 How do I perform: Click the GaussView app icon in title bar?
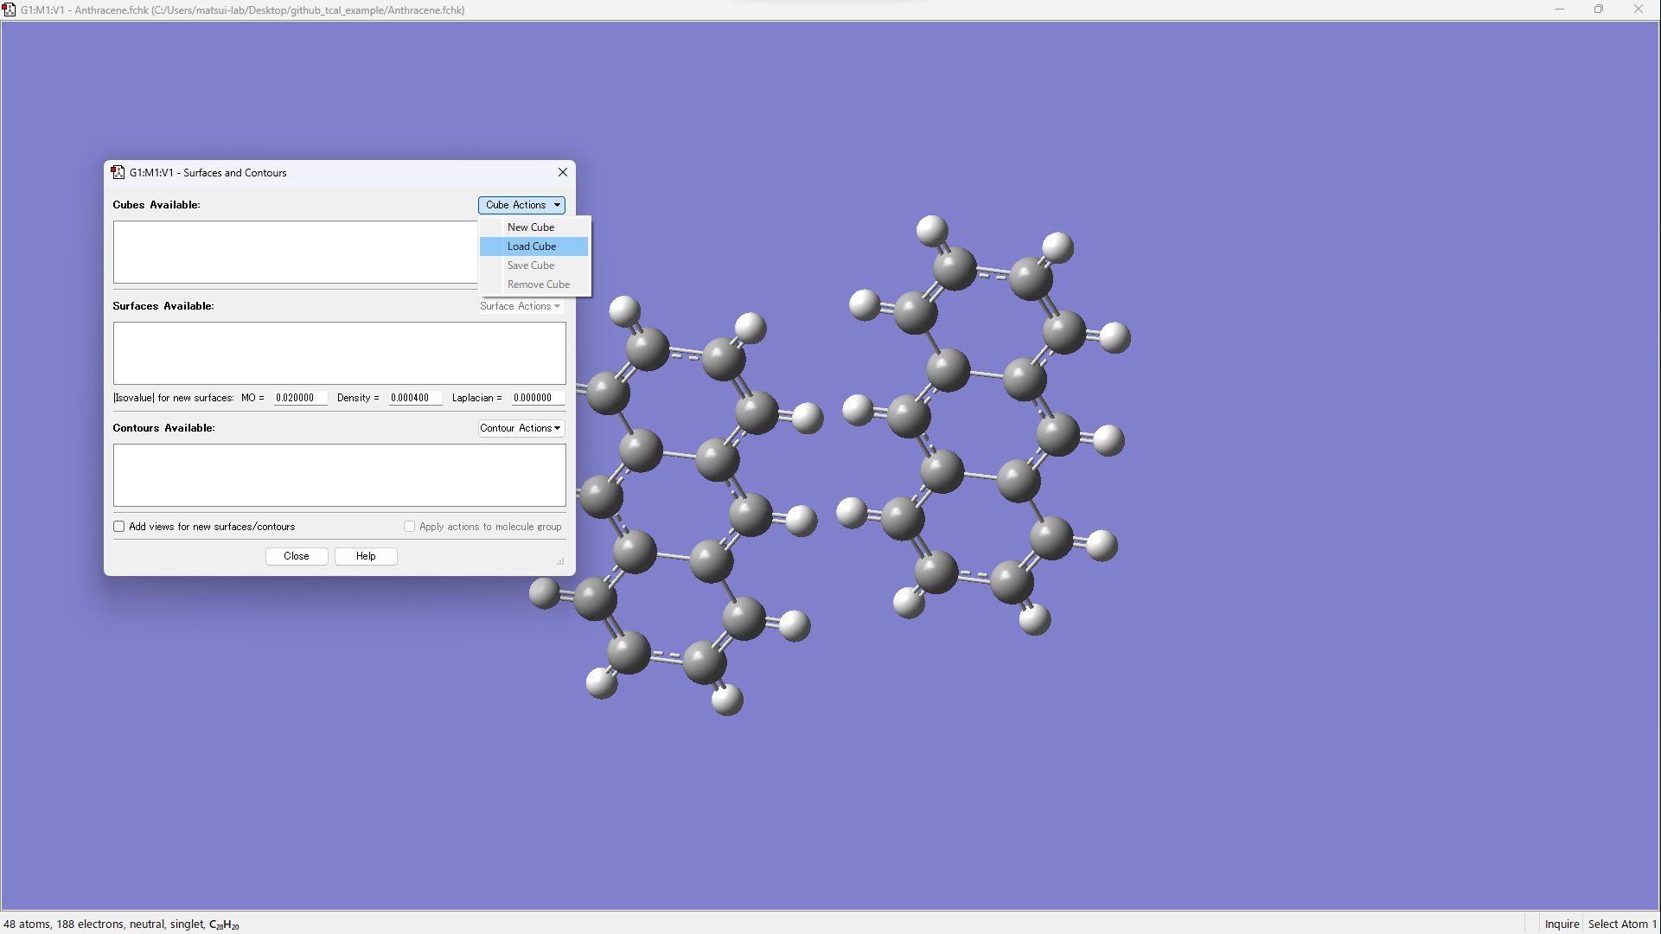pyautogui.click(x=9, y=10)
